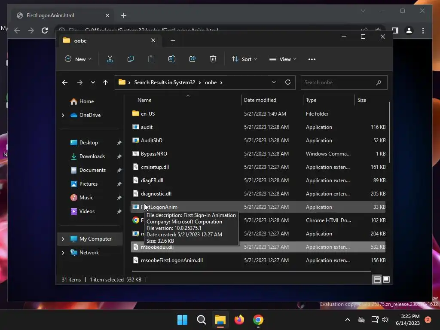Open Windows Start menu on the taskbar
This screenshot has width=440, height=330.
[x=182, y=320]
